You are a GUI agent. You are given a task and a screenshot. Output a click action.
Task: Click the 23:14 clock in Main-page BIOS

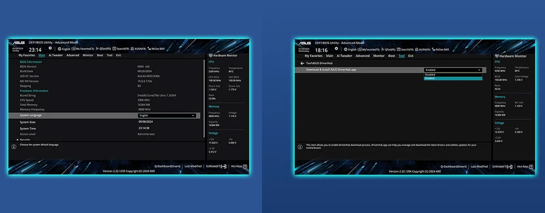(x=35, y=50)
